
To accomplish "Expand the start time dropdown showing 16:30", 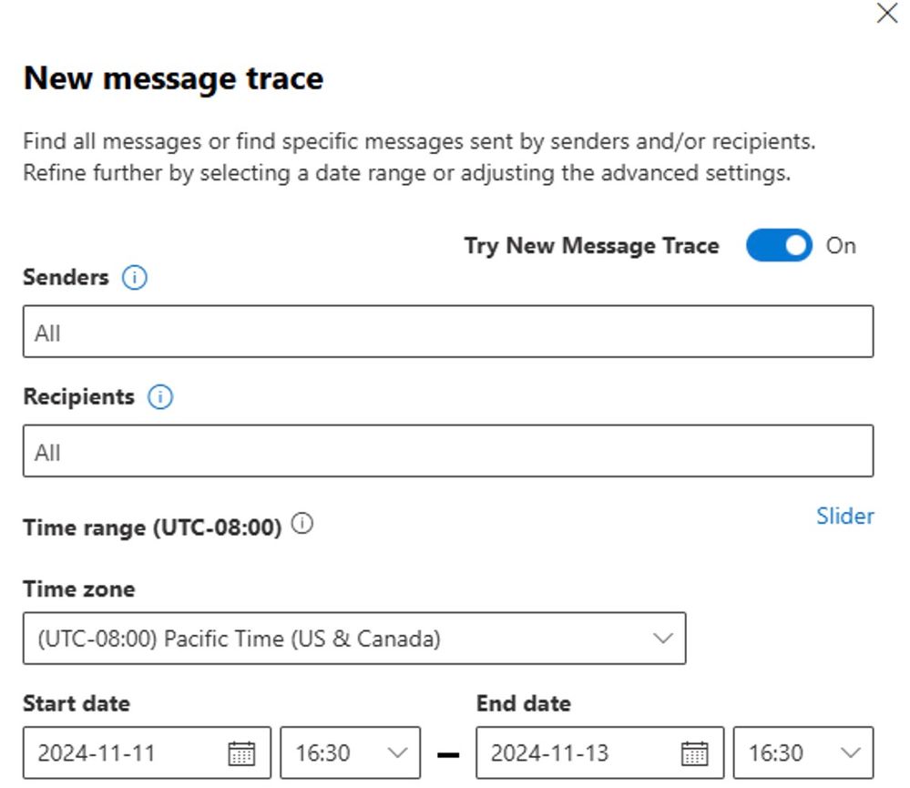I will click(x=395, y=753).
